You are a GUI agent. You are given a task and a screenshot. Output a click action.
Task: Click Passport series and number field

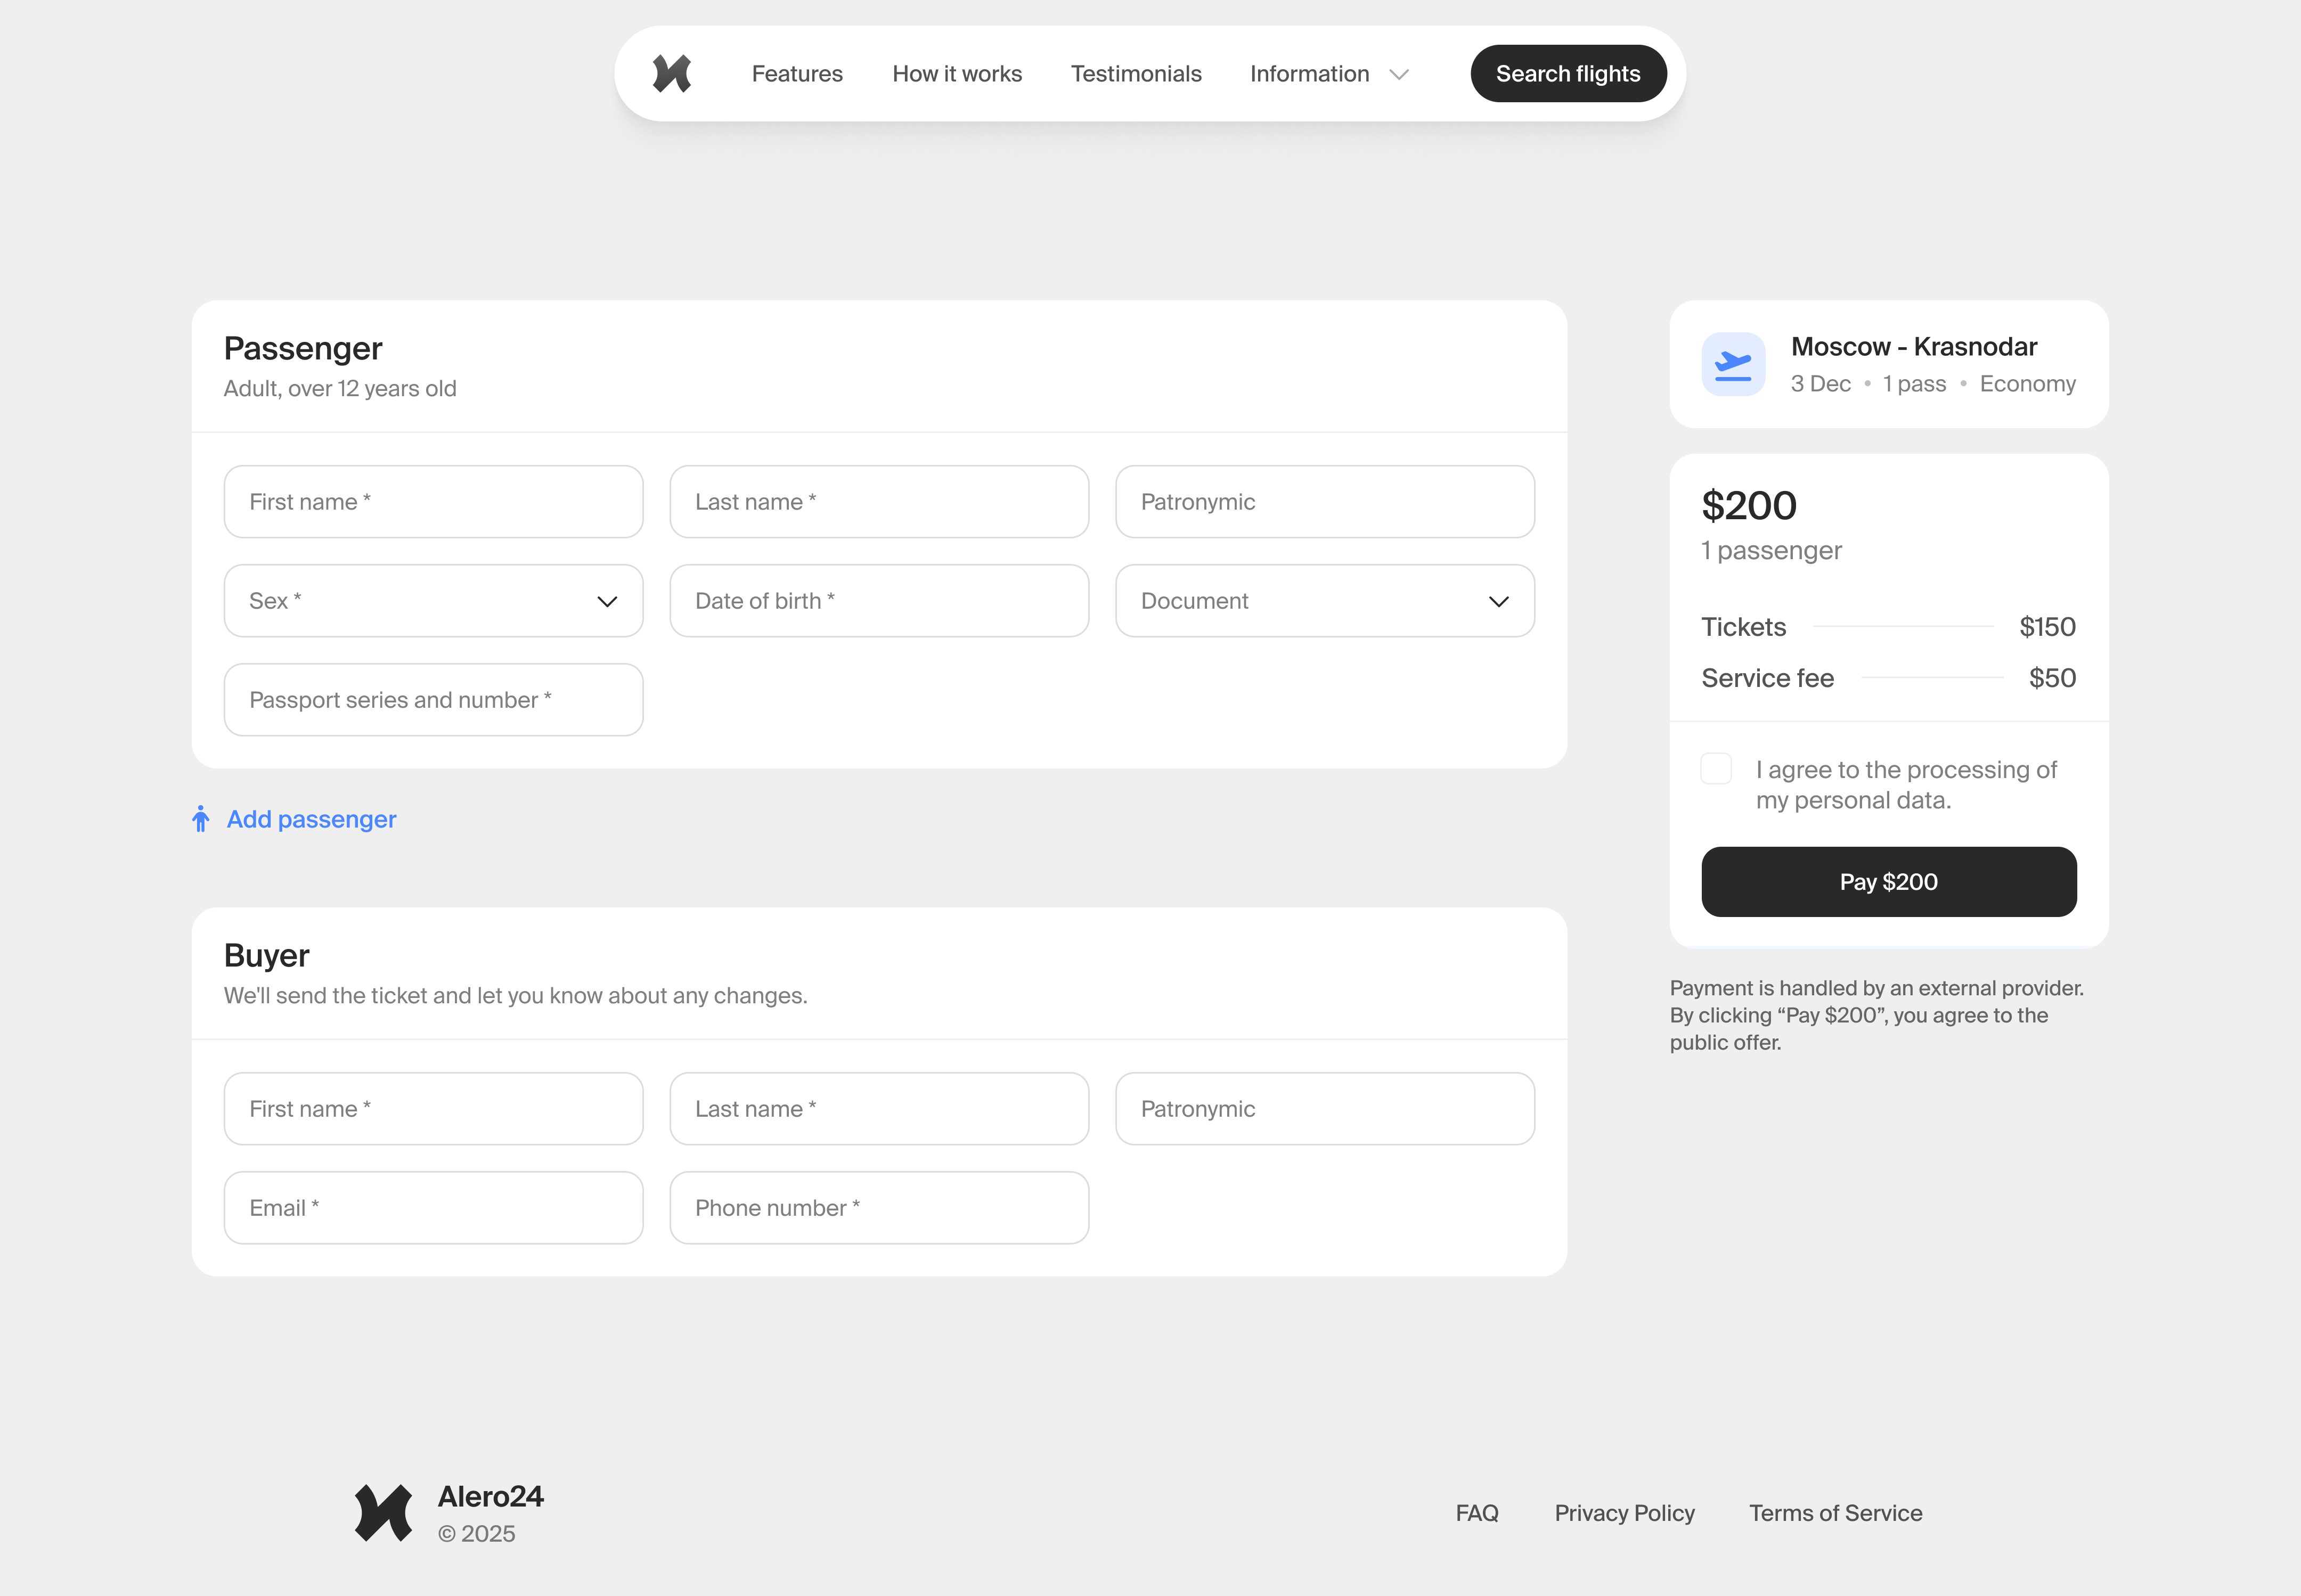tap(433, 700)
